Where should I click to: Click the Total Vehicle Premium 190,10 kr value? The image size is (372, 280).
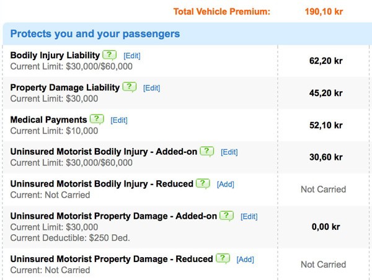324,11
